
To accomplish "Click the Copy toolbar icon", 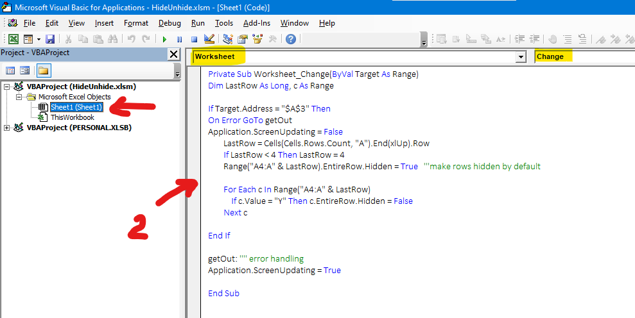I will pyautogui.click(x=83, y=39).
